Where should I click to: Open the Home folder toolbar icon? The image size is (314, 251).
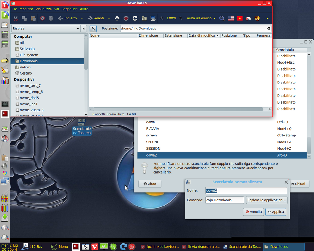pos(144,18)
